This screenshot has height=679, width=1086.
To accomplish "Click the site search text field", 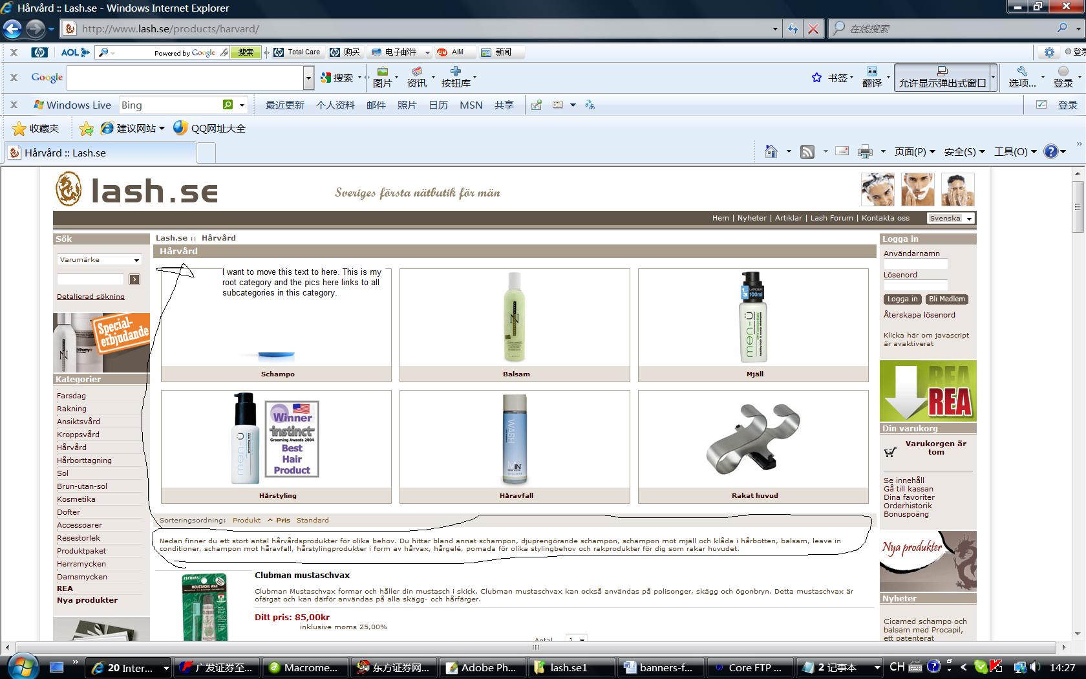I will (x=90, y=279).
